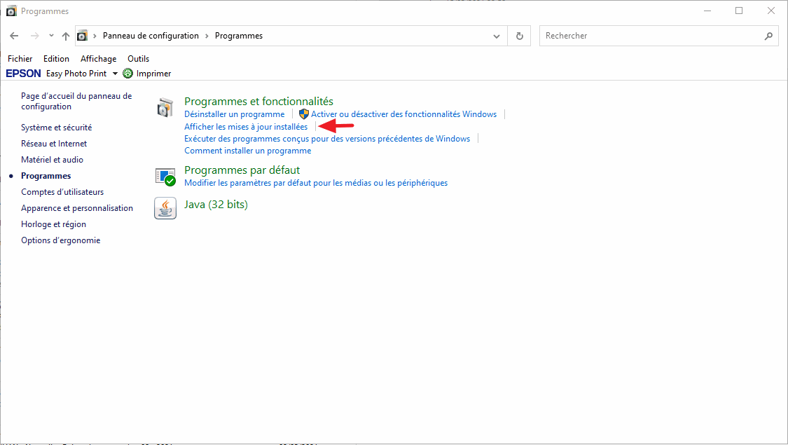Click the Programmes et fonctionnalités icon

click(x=165, y=108)
